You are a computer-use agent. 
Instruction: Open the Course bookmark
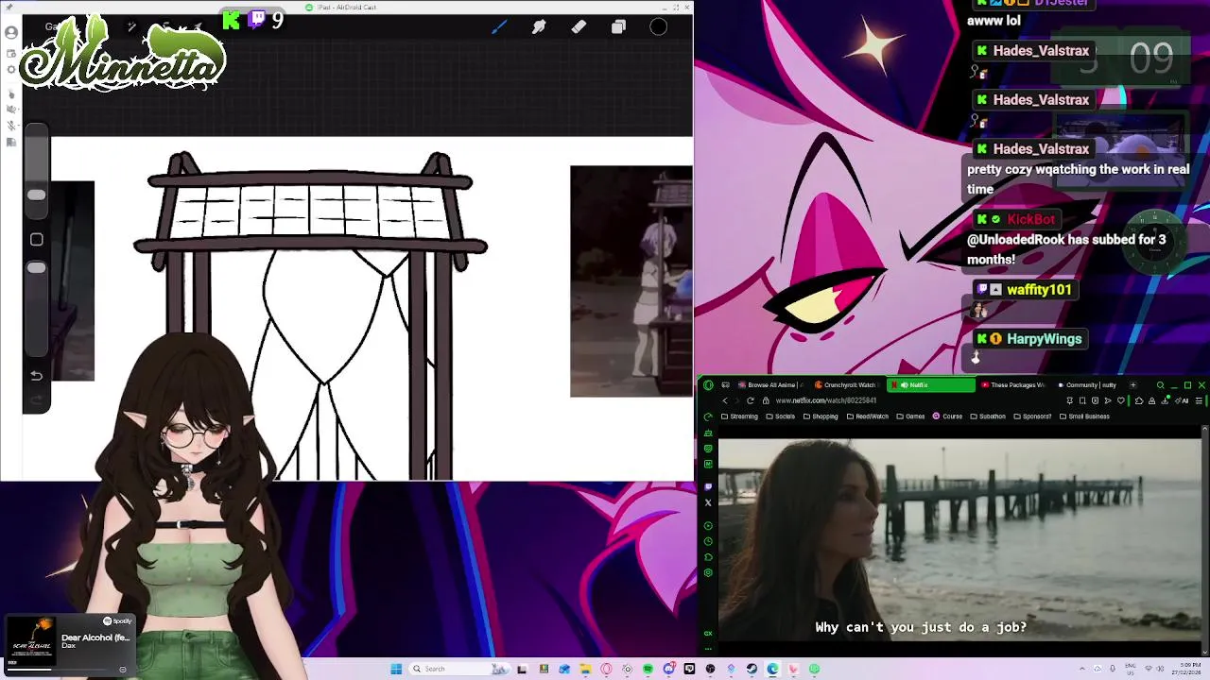pos(947,416)
